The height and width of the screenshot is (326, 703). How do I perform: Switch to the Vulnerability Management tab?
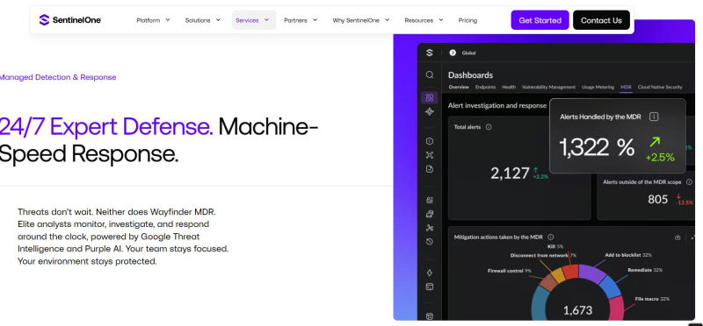(548, 88)
